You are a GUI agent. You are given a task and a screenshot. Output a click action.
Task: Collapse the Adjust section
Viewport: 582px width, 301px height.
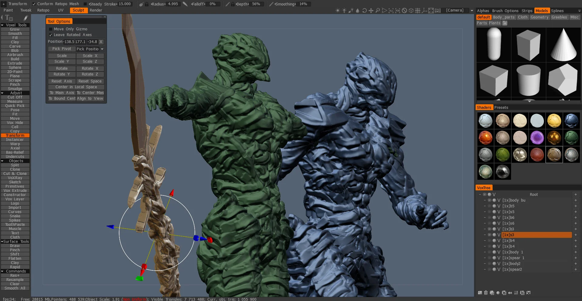click(2, 93)
